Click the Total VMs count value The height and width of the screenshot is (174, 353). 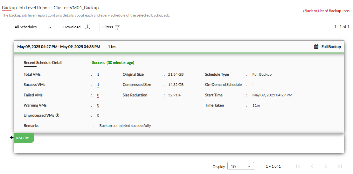(98, 74)
